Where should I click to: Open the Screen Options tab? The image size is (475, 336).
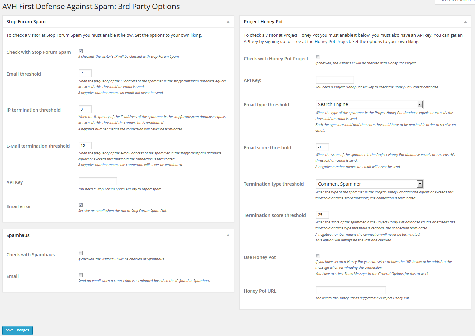(455, 1)
